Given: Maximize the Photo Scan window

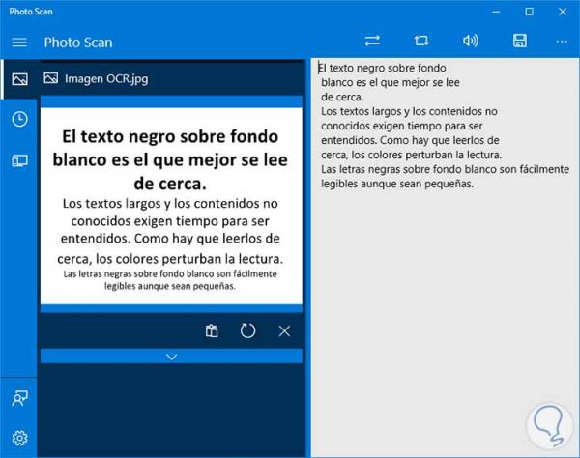Looking at the screenshot, I should pos(530,12).
